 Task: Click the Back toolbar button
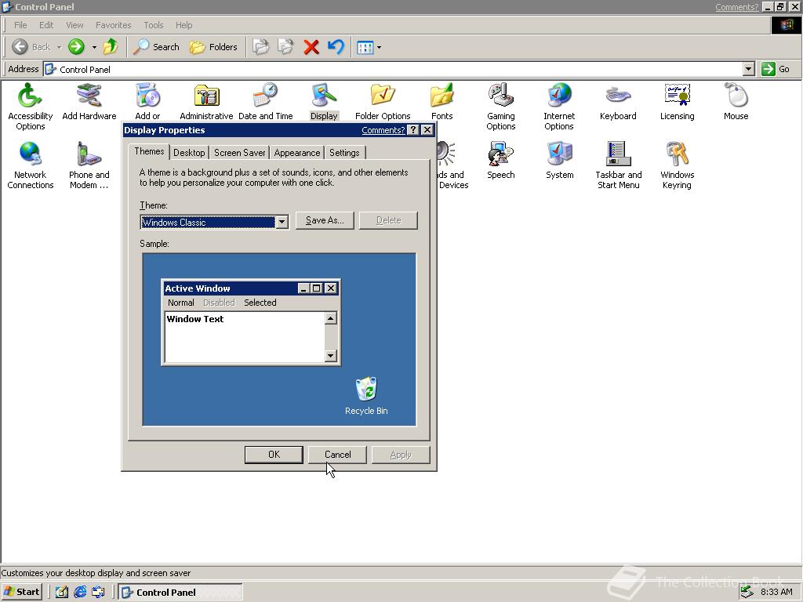(31, 47)
